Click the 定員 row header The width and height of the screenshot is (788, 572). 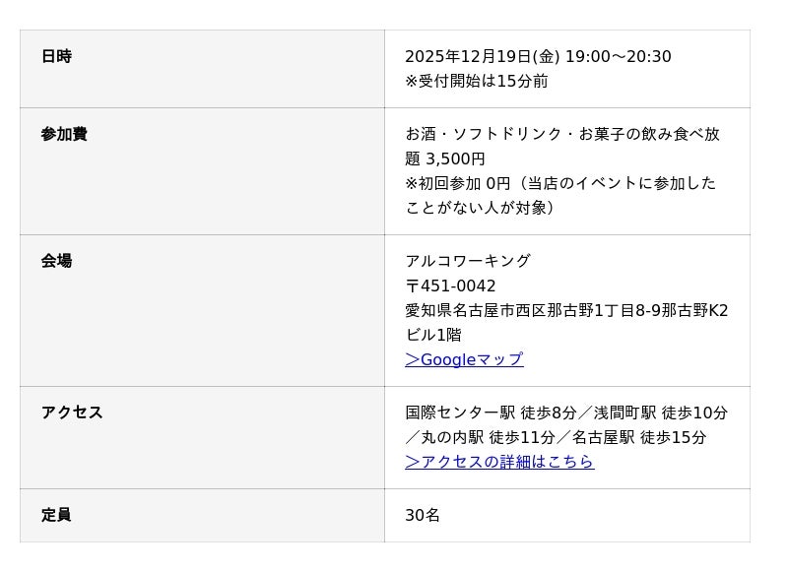pos(56,515)
